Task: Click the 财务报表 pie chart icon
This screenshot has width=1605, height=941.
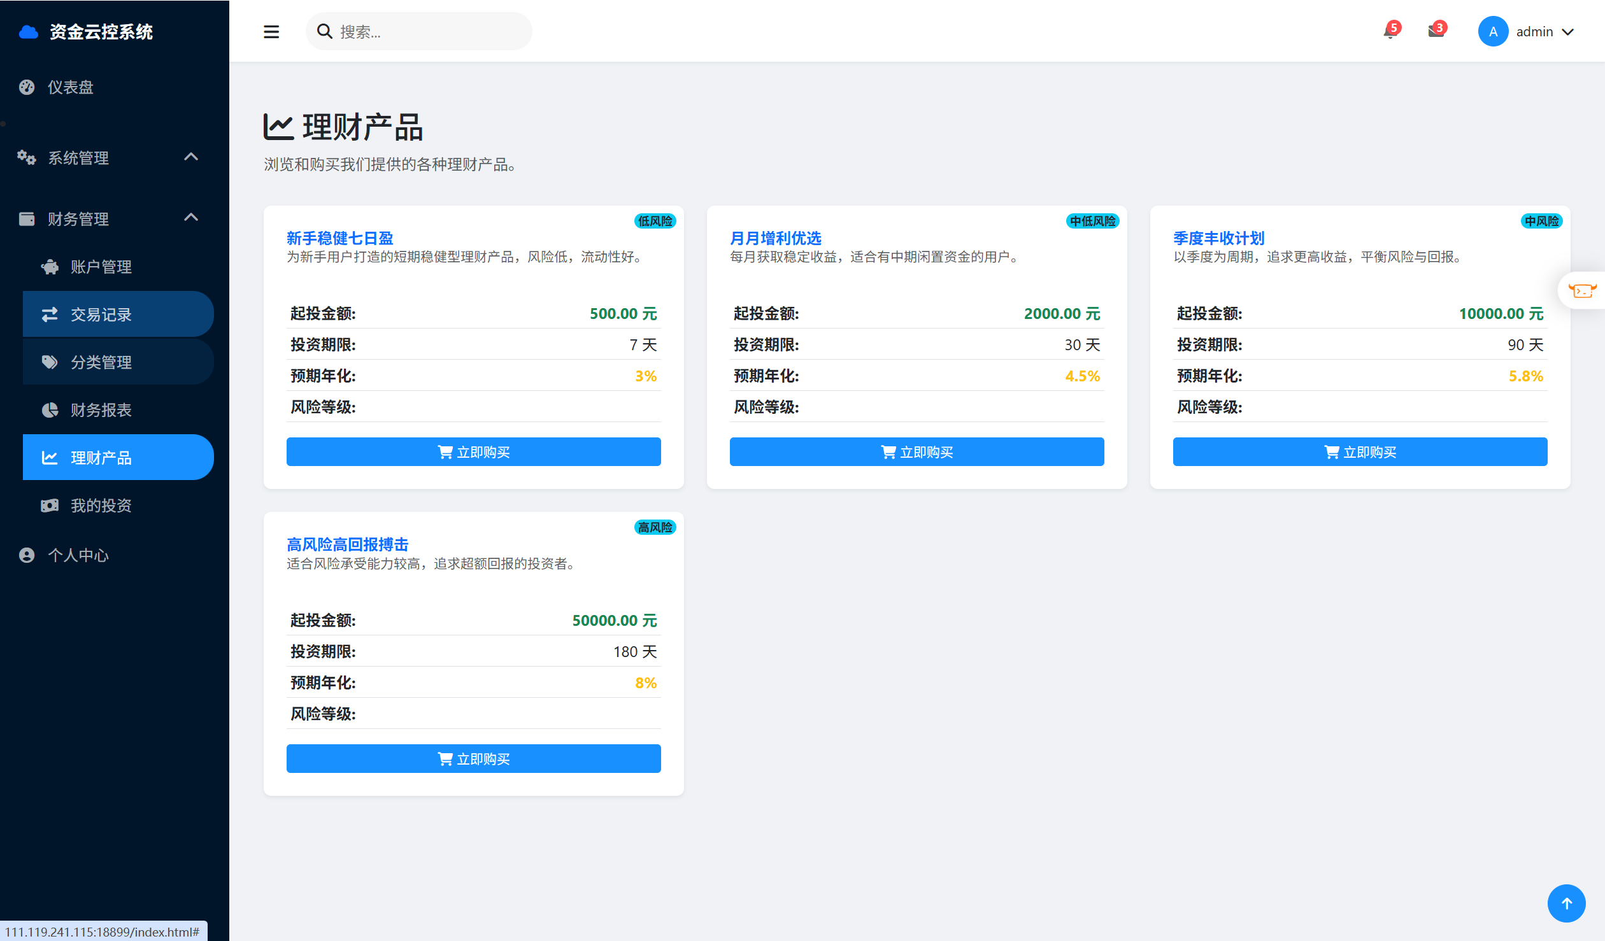Action: [x=50, y=410]
